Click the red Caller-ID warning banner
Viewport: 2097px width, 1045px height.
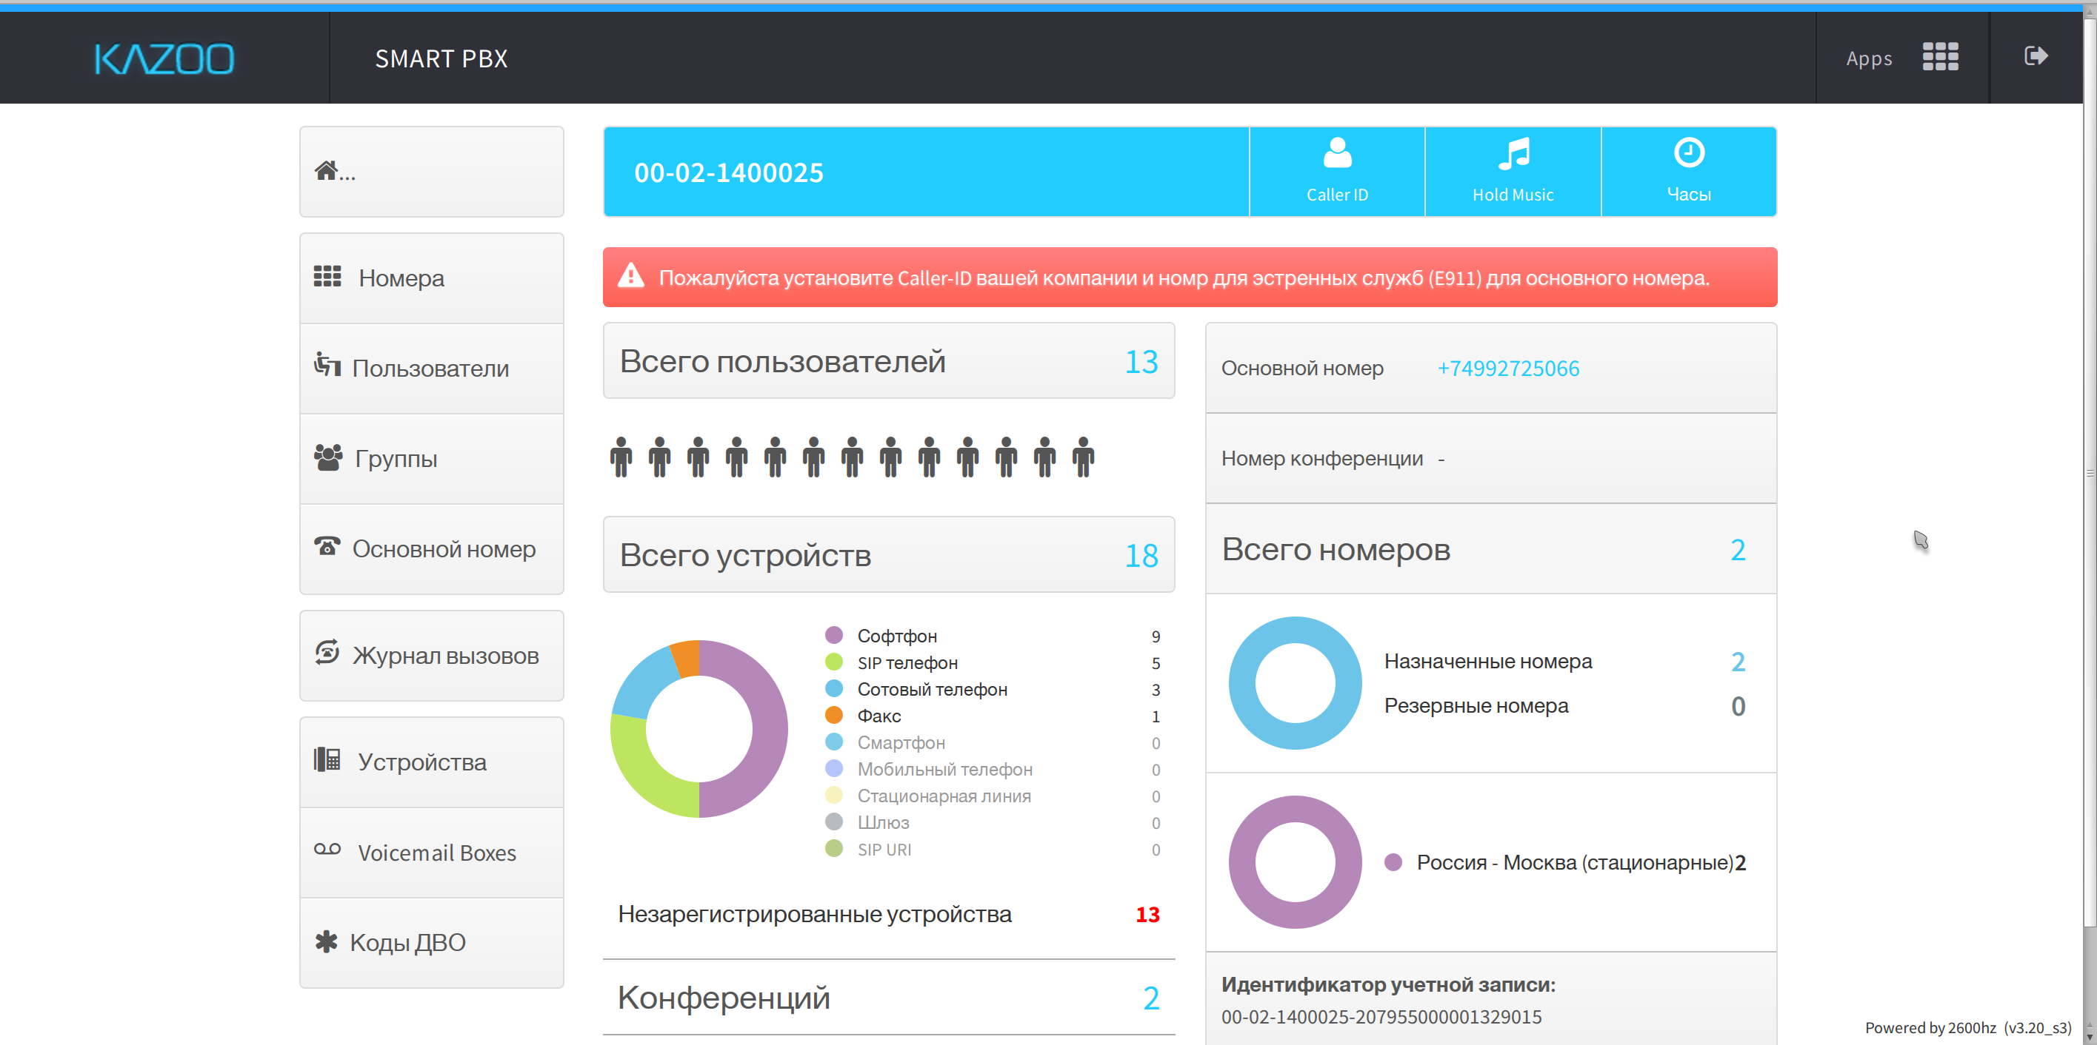pos(1190,278)
